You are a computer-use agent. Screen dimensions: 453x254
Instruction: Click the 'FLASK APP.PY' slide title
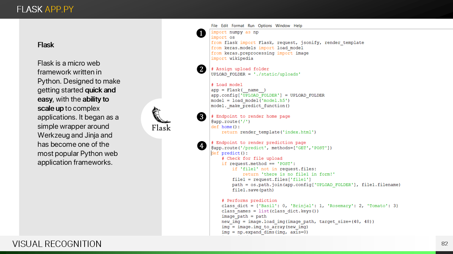coord(45,10)
